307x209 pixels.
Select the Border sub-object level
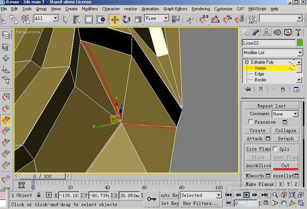tap(260, 80)
